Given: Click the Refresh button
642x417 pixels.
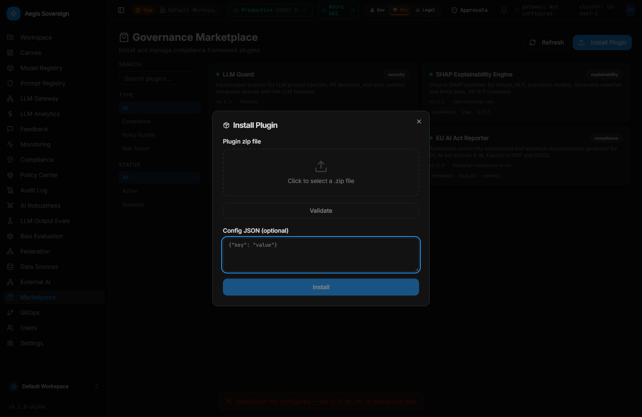Looking at the screenshot, I should [x=546, y=42].
